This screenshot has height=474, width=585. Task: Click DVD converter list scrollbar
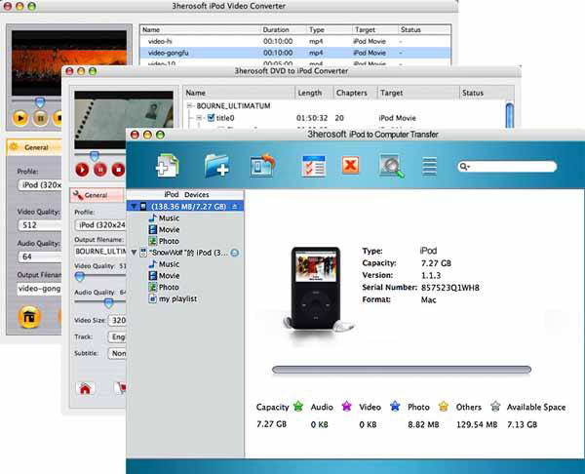point(509,115)
